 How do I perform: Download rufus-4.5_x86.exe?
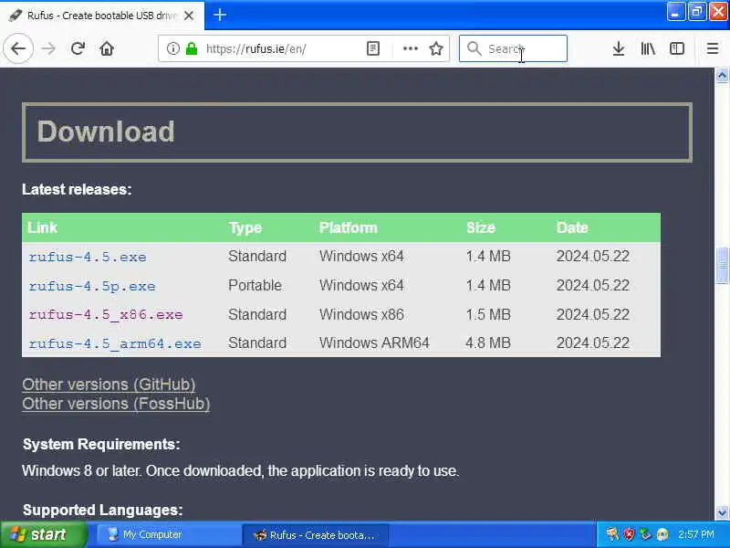[106, 314]
